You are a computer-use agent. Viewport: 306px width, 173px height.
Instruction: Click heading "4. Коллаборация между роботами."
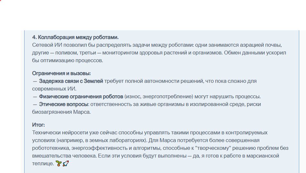click(x=75, y=37)
